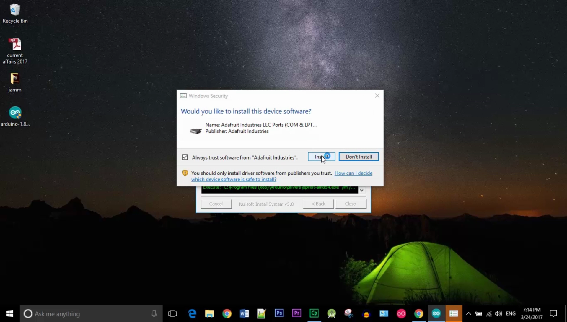Switch to Adobe Captivate in the taskbar
The width and height of the screenshot is (567, 322).
coord(314,313)
